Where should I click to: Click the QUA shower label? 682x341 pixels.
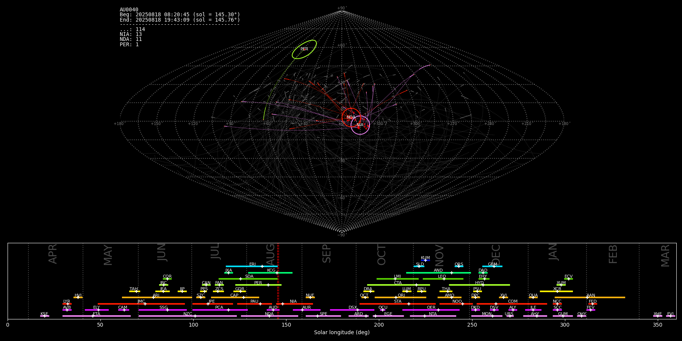tap(533, 296)
